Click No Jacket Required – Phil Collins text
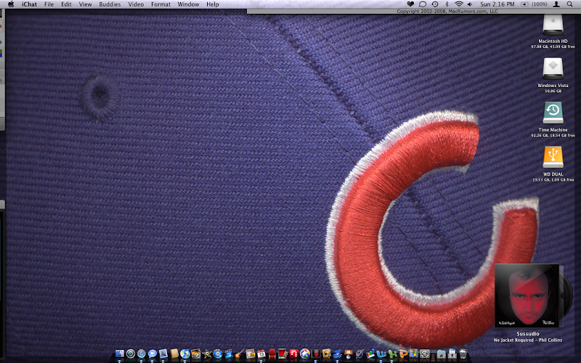 point(528,340)
